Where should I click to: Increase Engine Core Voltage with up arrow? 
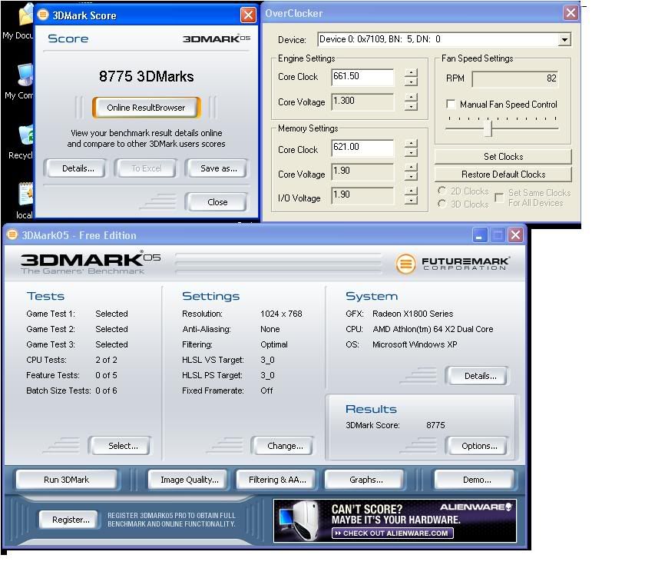[x=411, y=97]
